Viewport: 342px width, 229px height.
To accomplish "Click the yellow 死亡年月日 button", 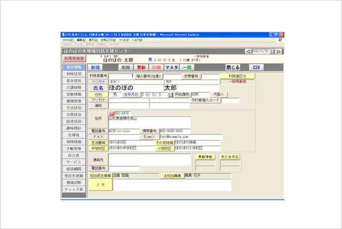I will pyautogui.click(x=230, y=157).
